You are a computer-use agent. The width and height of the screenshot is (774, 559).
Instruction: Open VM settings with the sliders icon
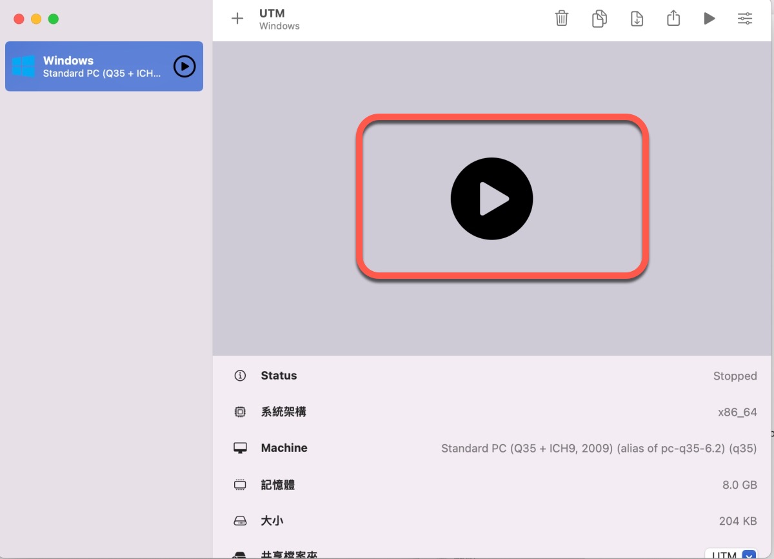(745, 19)
